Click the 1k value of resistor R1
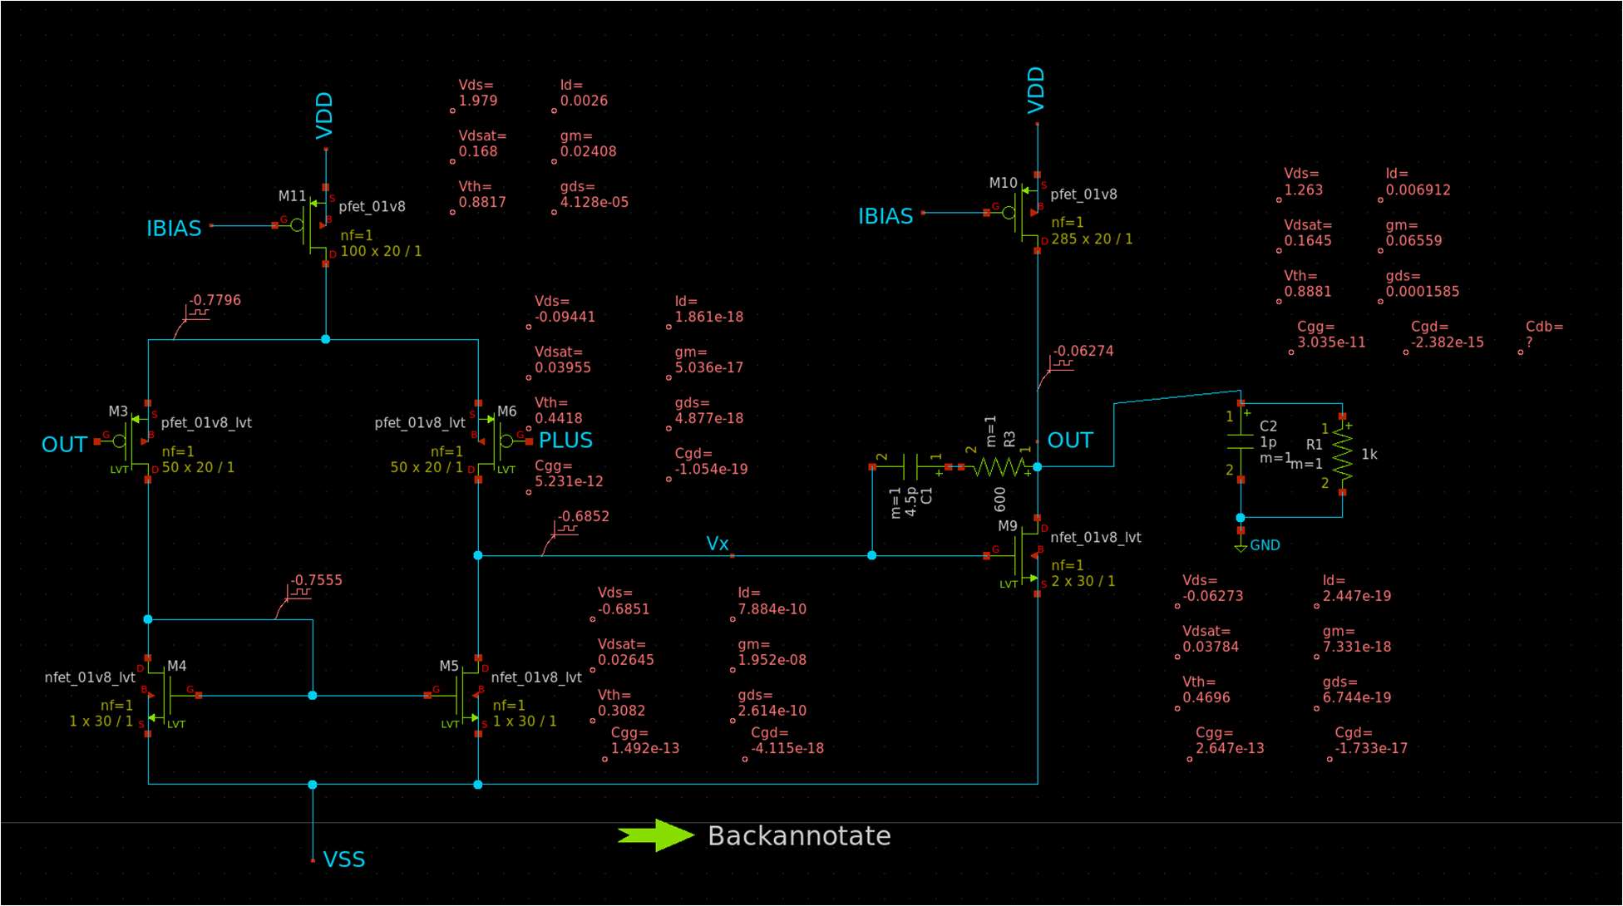The width and height of the screenshot is (1623, 906). click(1369, 455)
